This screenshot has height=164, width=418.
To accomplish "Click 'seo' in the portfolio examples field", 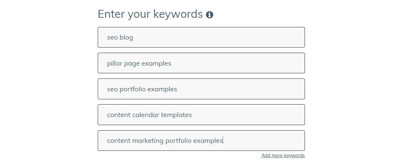I will (x=112, y=89).
